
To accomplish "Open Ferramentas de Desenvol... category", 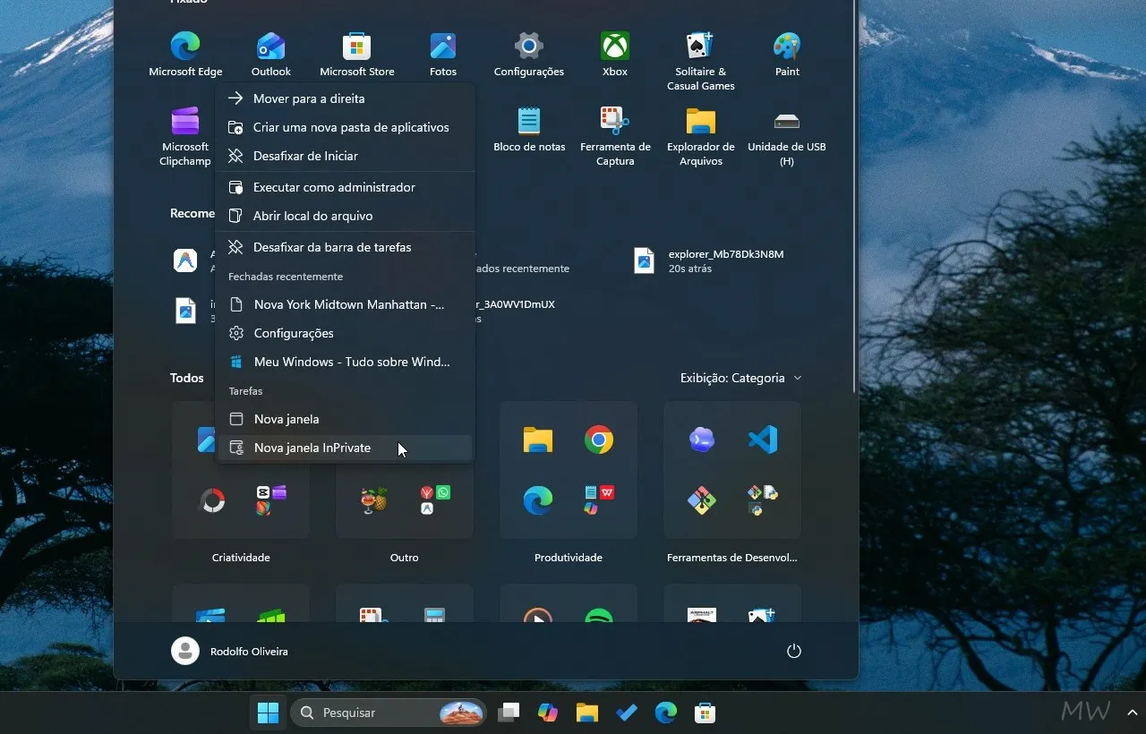I will click(x=732, y=558).
